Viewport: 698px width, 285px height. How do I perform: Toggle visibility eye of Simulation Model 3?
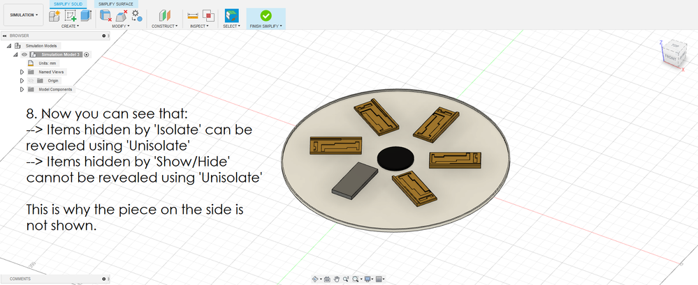(x=24, y=54)
